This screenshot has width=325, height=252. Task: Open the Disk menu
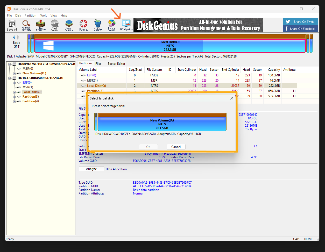tap(18, 16)
